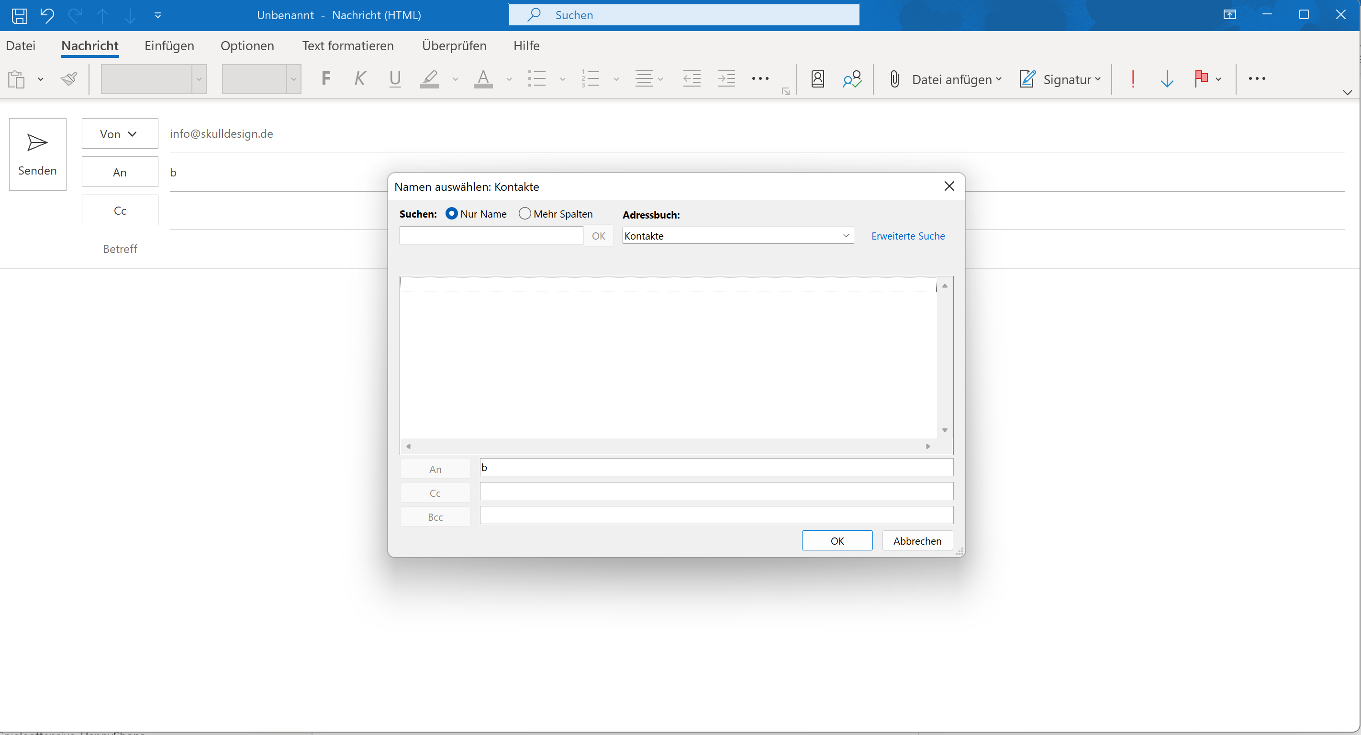
Task: Select the Mehr Spalten radio button
Action: point(524,213)
